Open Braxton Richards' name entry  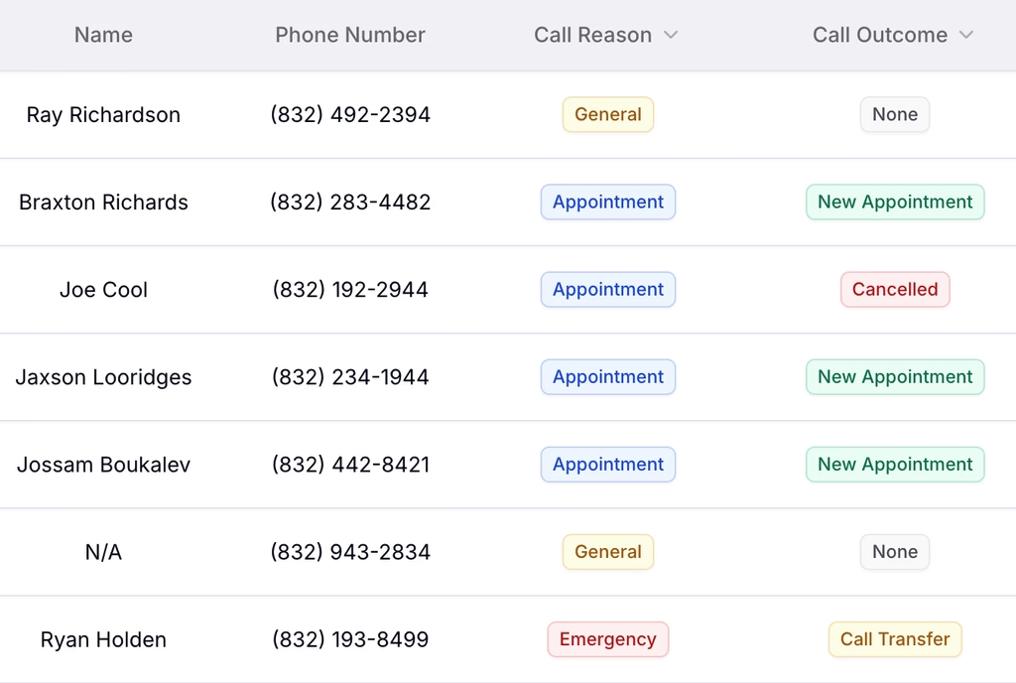click(x=103, y=203)
